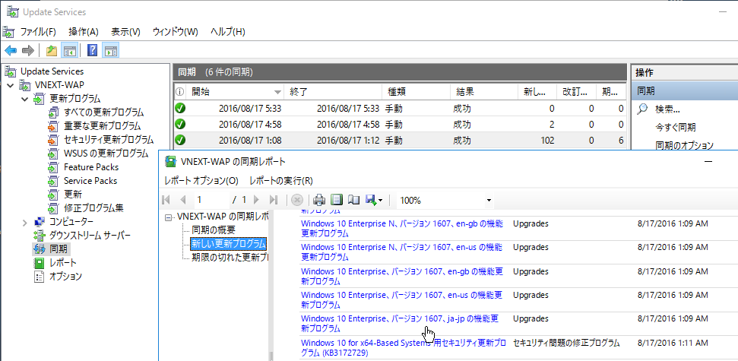The height and width of the screenshot is (361, 738).
Task: Toggle the Show/Hide Action Pane button
Action: pyautogui.click(x=111, y=50)
